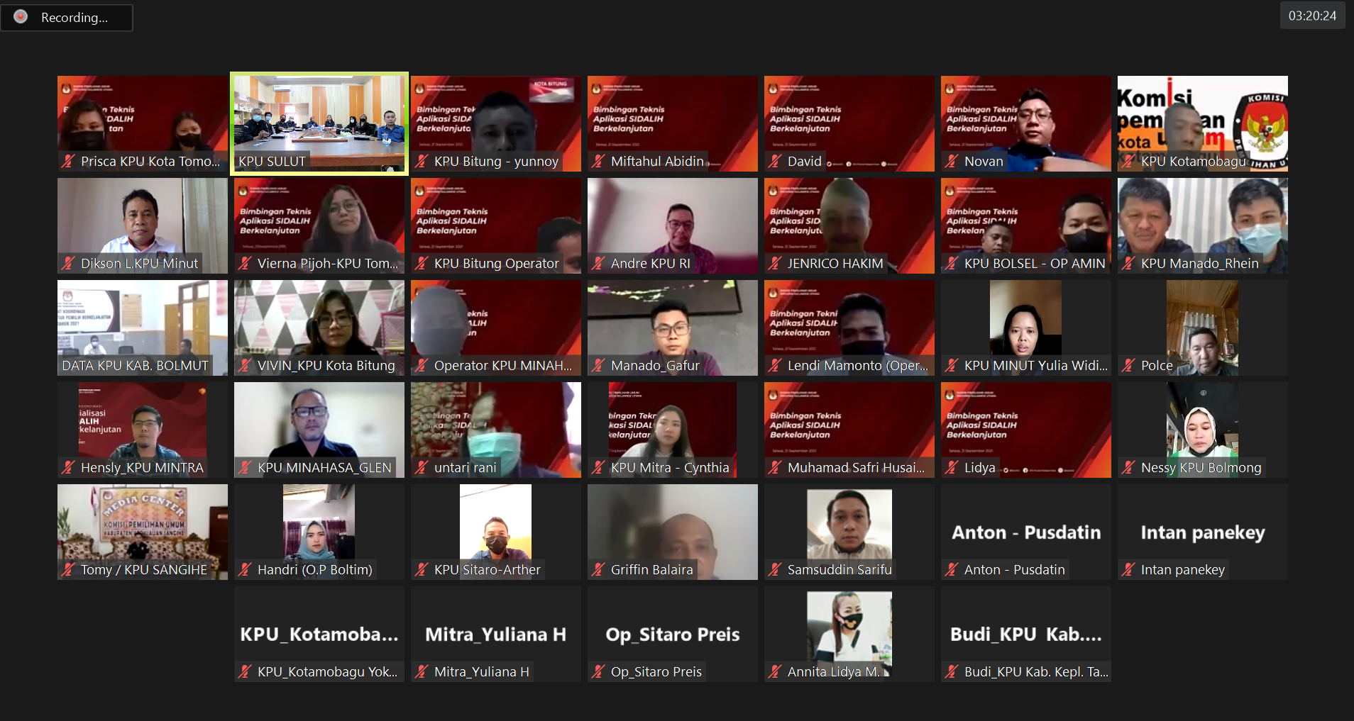Screen dimensions: 1354x721
Task: Click muted mic icon beside Op_Sitaro Preis
Action: (598, 672)
